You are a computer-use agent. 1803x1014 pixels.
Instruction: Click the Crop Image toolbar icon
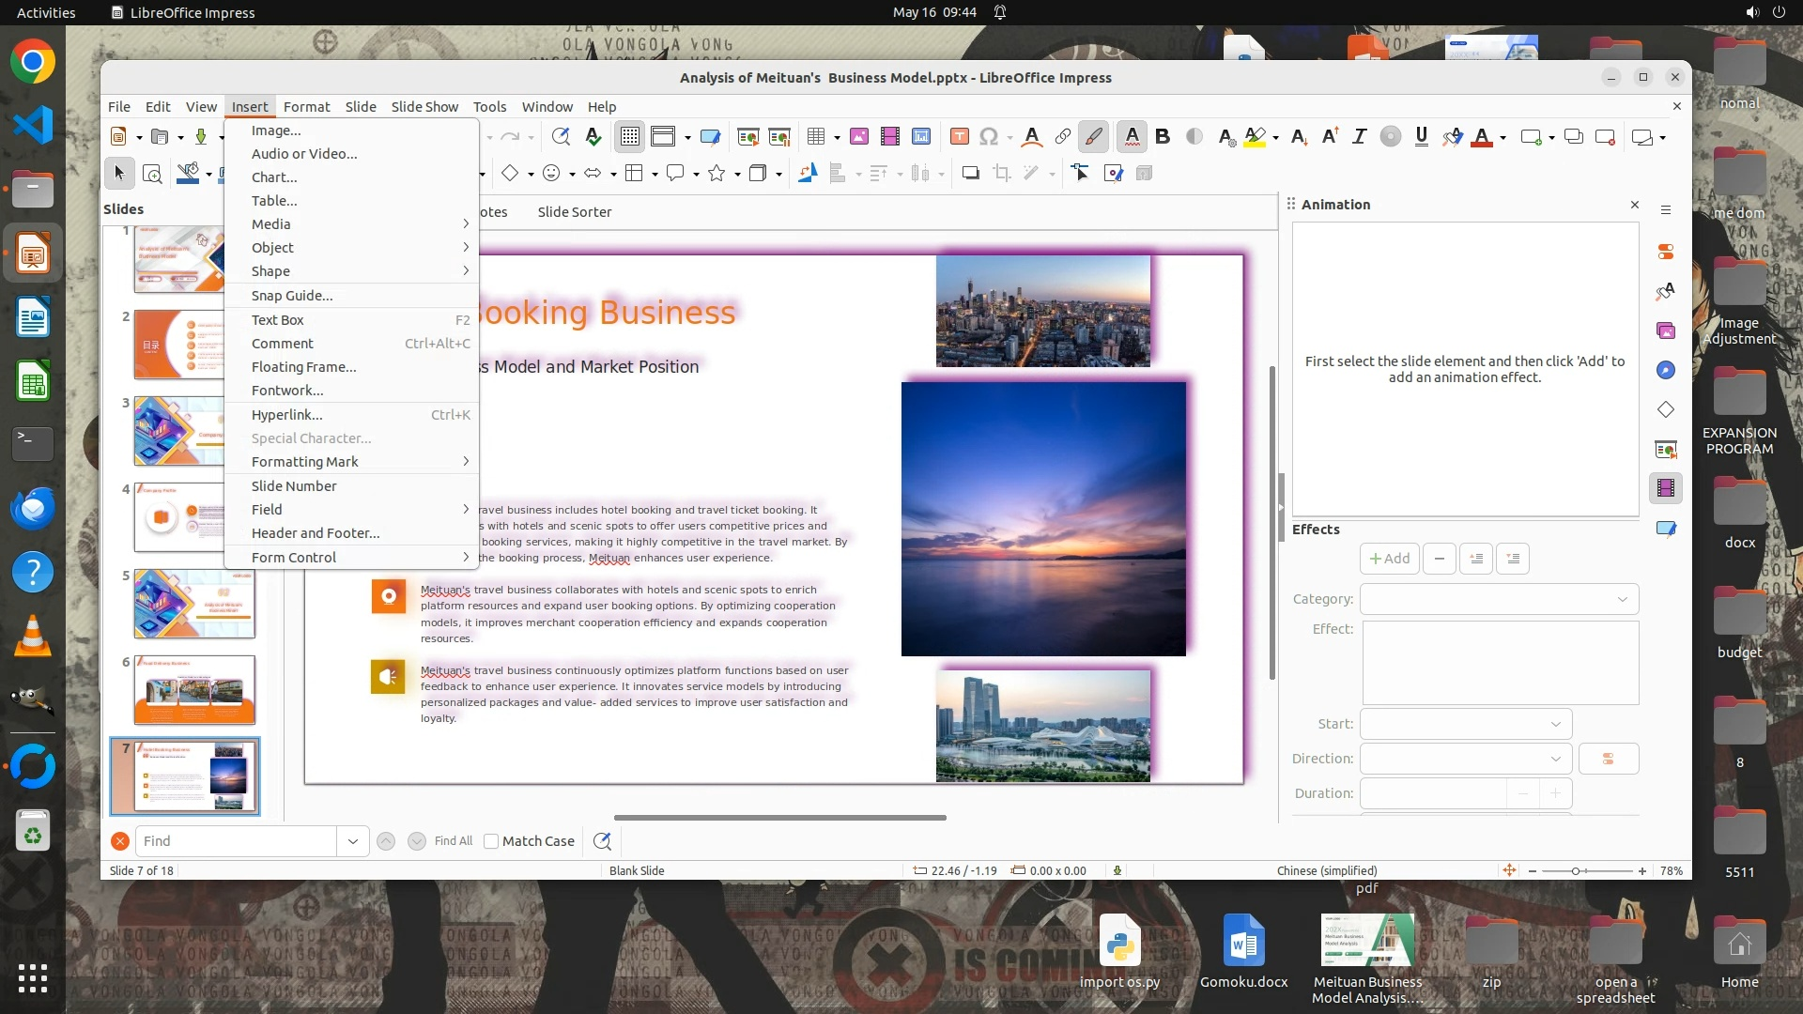click(1002, 173)
